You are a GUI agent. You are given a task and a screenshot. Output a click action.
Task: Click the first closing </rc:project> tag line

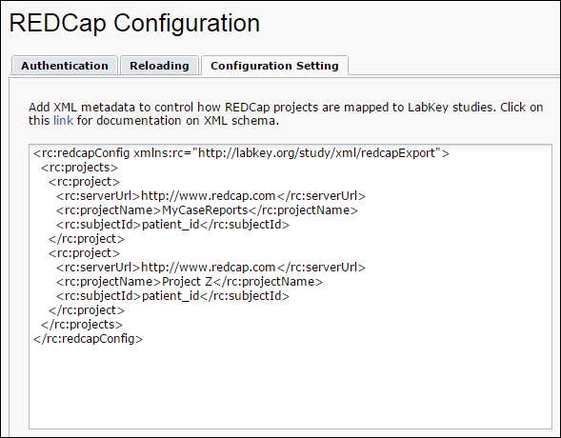(87, 239)
